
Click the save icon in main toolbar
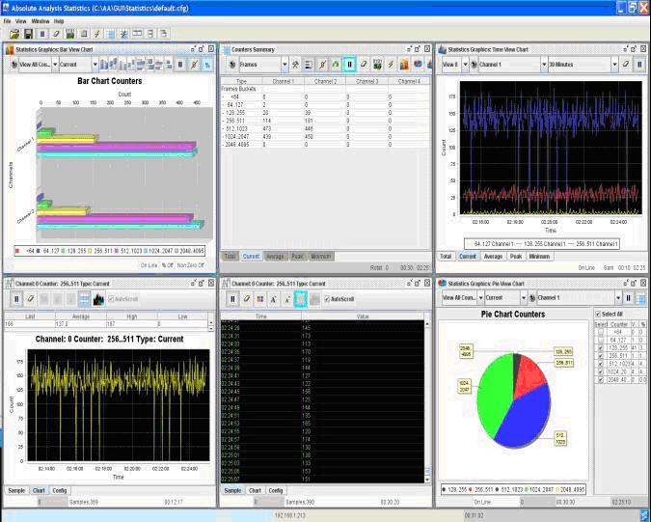pos(29,34)
